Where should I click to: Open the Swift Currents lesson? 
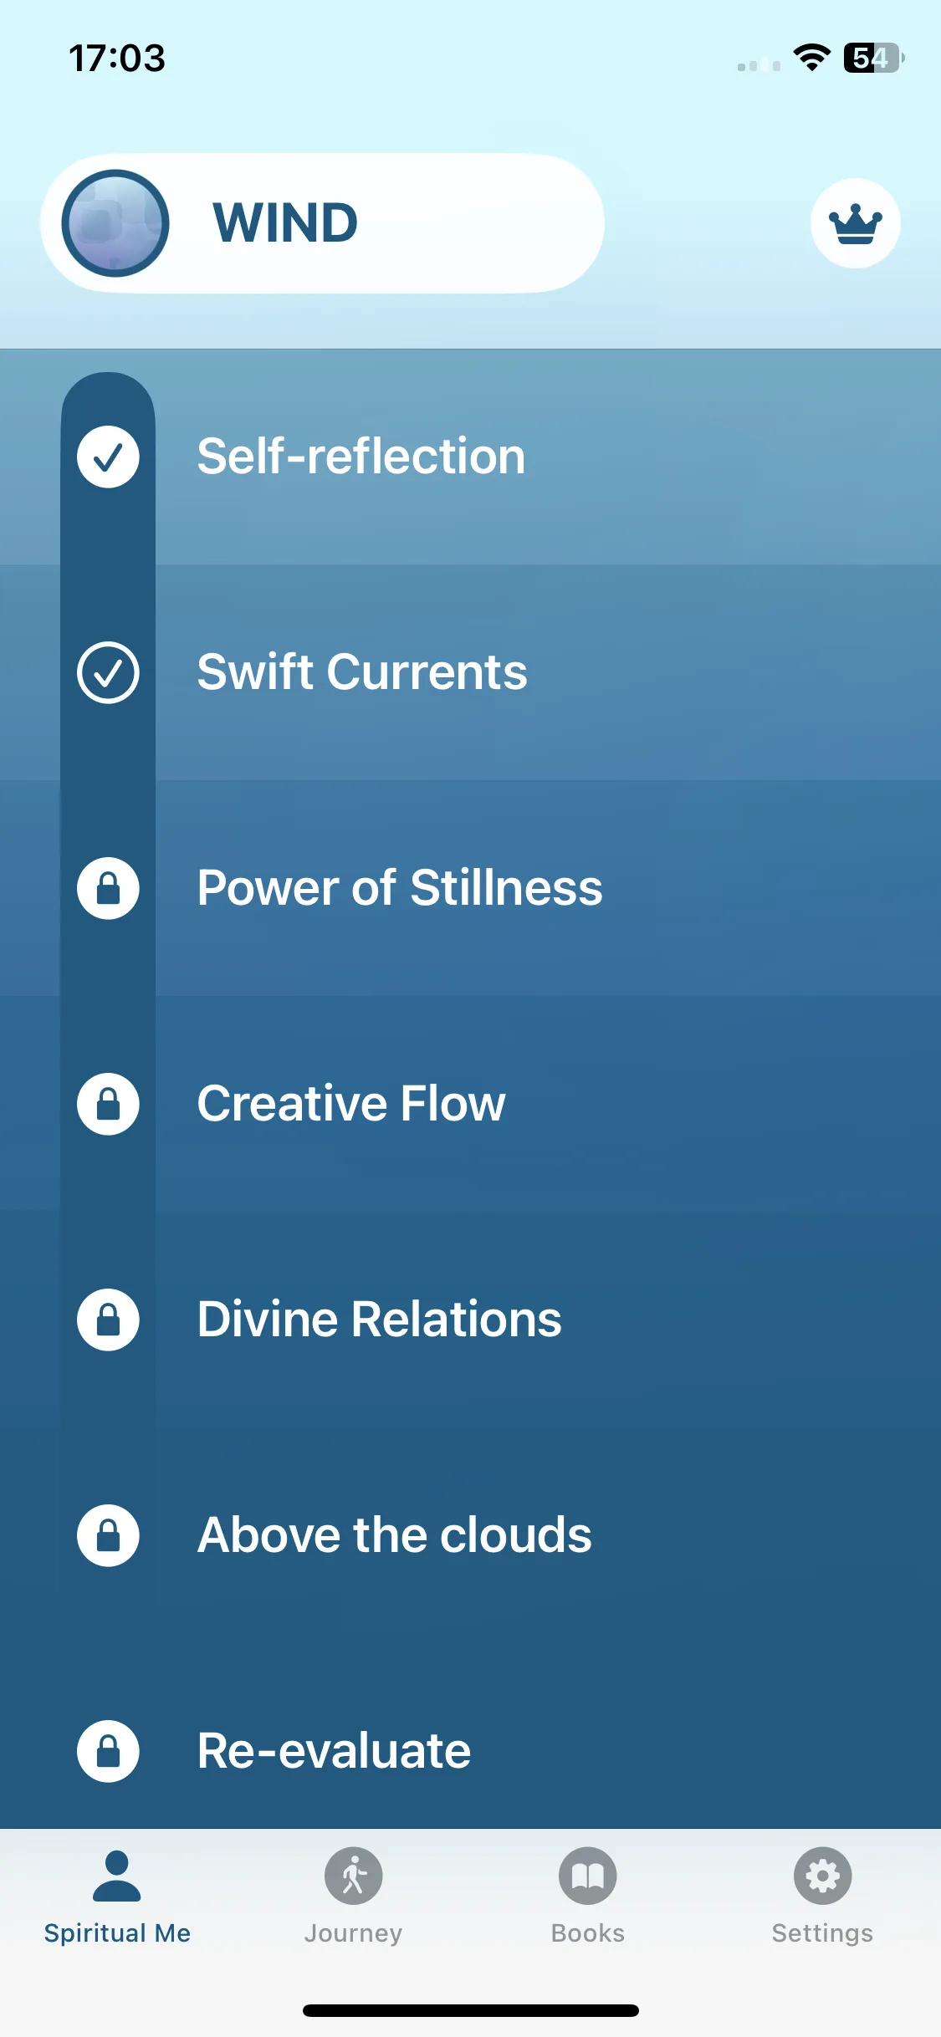tap(470, 672)
